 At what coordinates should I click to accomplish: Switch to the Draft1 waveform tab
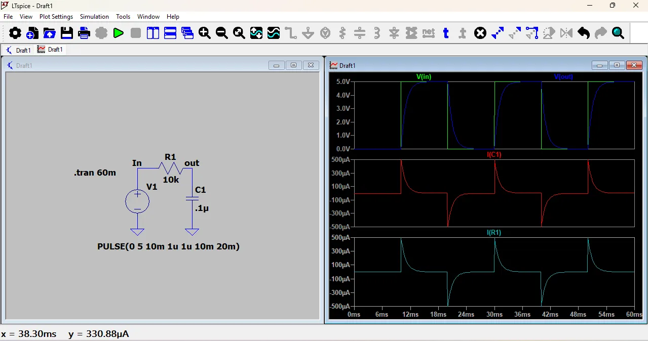(50, 50)
